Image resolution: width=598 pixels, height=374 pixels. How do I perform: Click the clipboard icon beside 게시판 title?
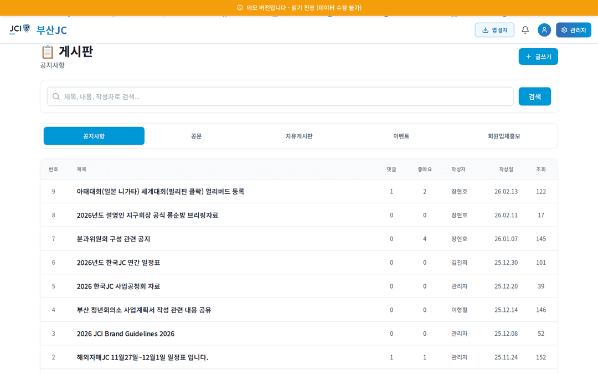48,52
